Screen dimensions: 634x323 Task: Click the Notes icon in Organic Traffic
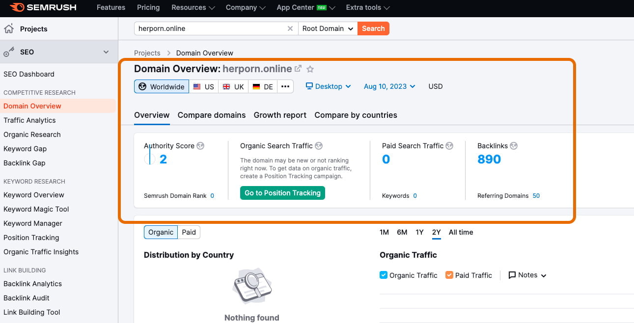[x=512, y=275]
